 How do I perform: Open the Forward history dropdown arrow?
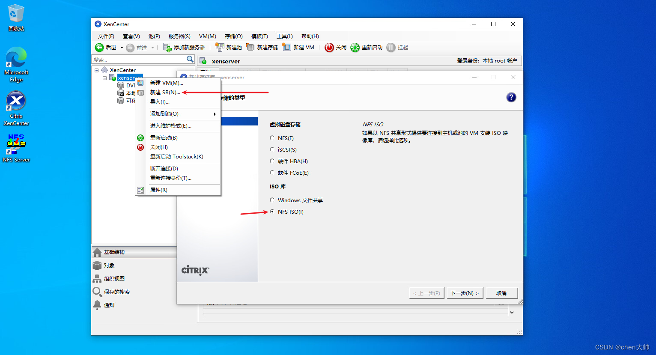tap(152, 48)
